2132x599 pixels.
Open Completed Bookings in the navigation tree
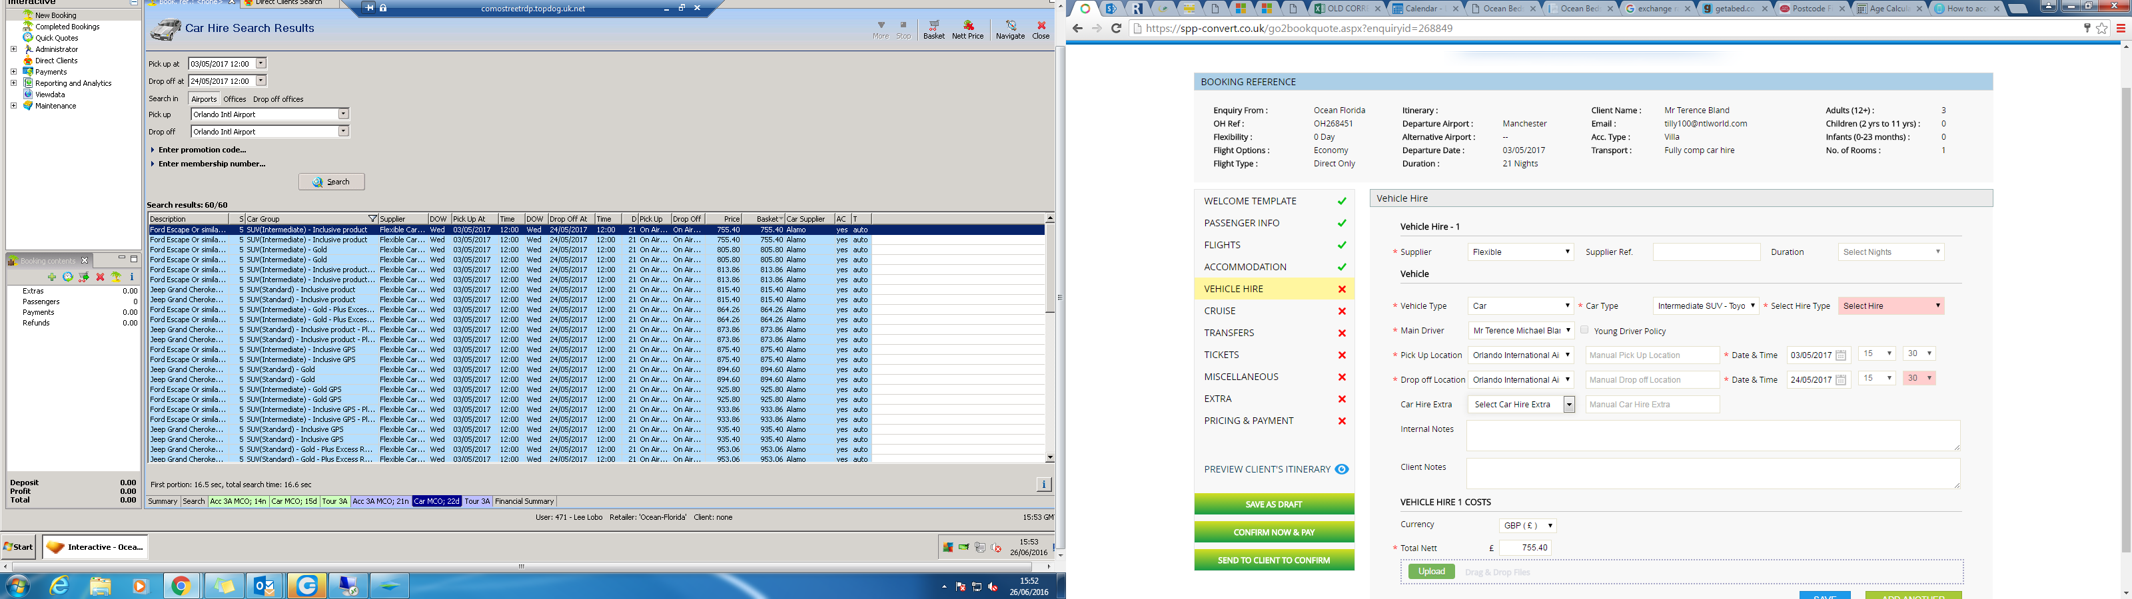[x=67, y=27]
